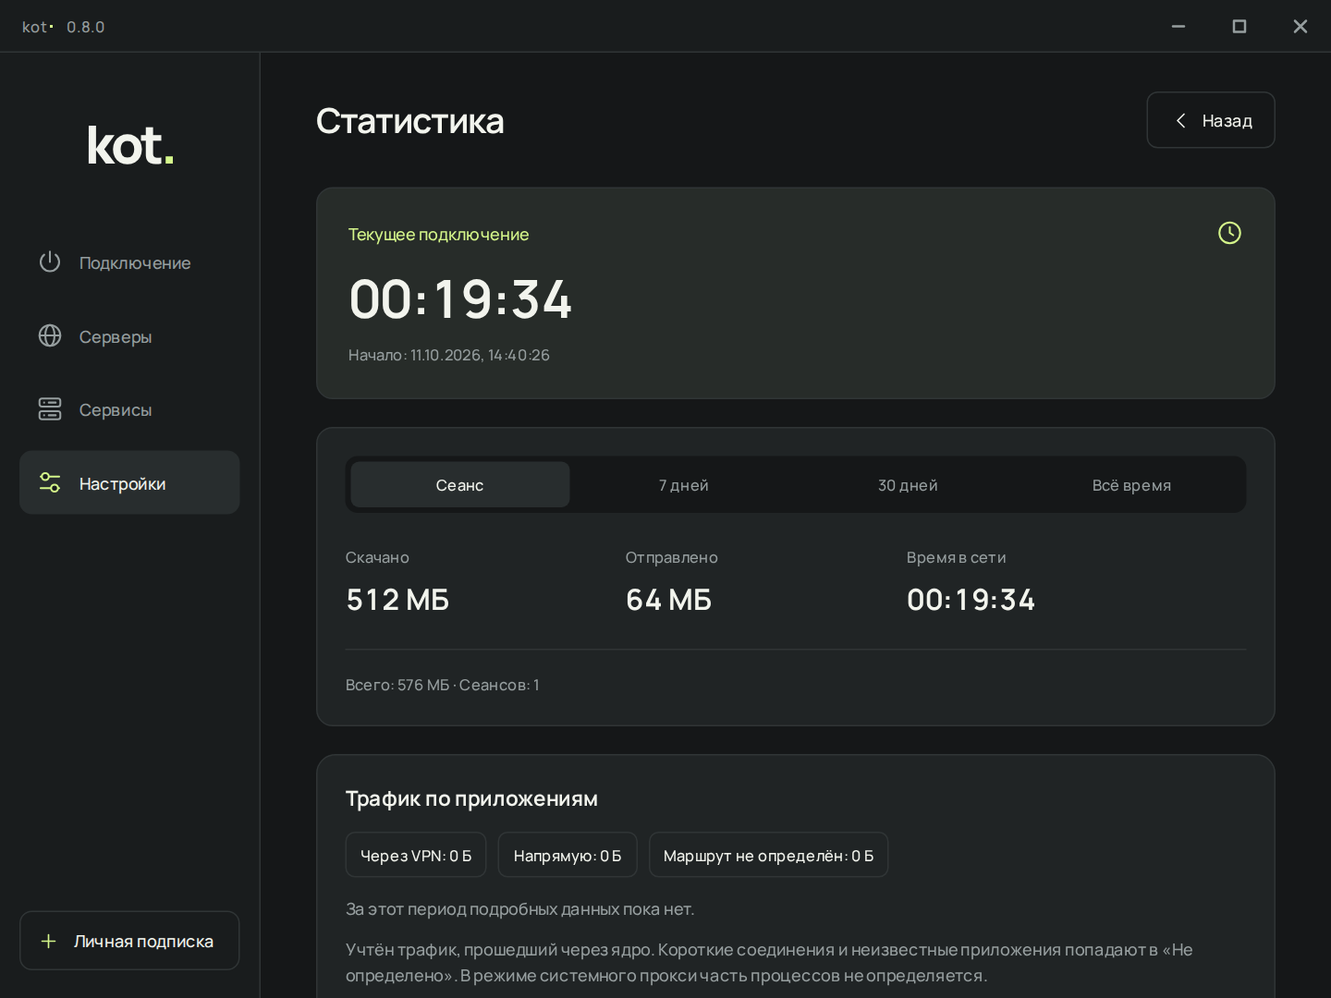Click the Маршрут не определён: 0 Б chip
The image size is (1331, 998).
coord(768,855)
